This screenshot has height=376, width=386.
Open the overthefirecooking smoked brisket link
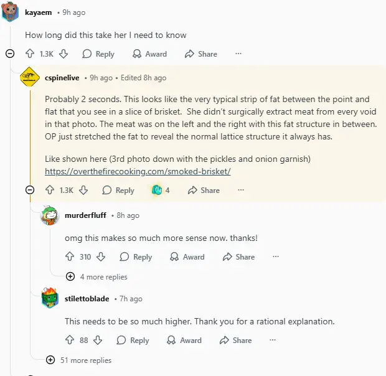pyautogui.click(x=138, y=171)
